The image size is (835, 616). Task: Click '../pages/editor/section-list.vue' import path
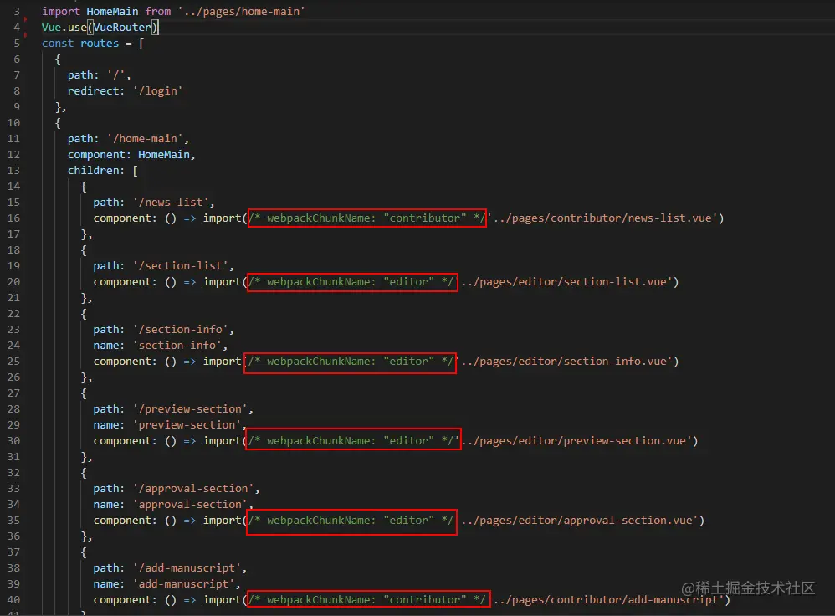(564, 282)
